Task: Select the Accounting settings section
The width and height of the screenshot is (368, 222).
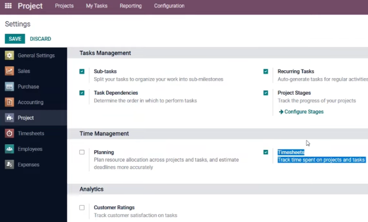Action: point(33,102)
